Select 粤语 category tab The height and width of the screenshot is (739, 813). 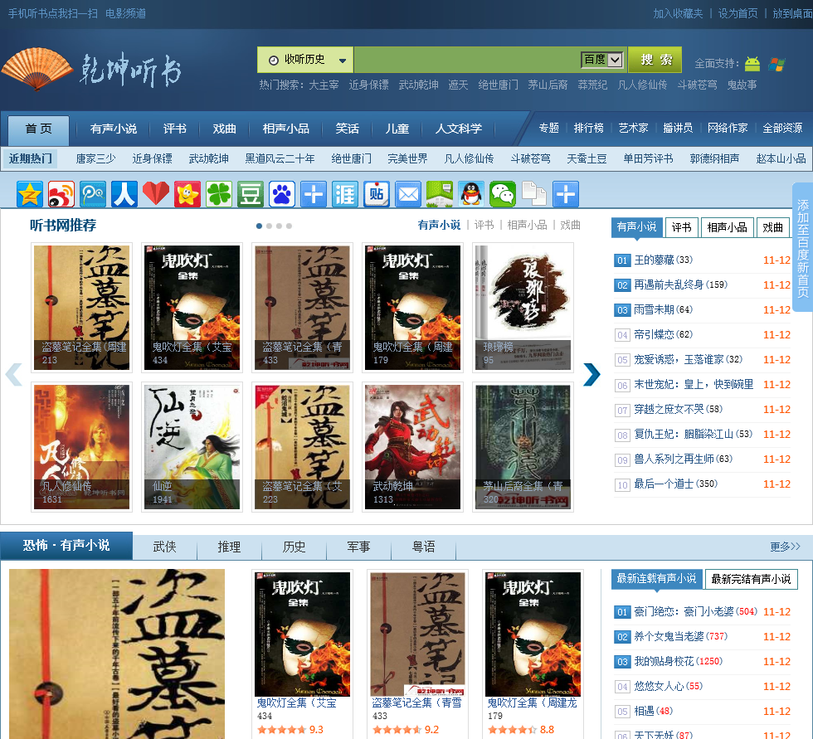[x=424, y=547]
